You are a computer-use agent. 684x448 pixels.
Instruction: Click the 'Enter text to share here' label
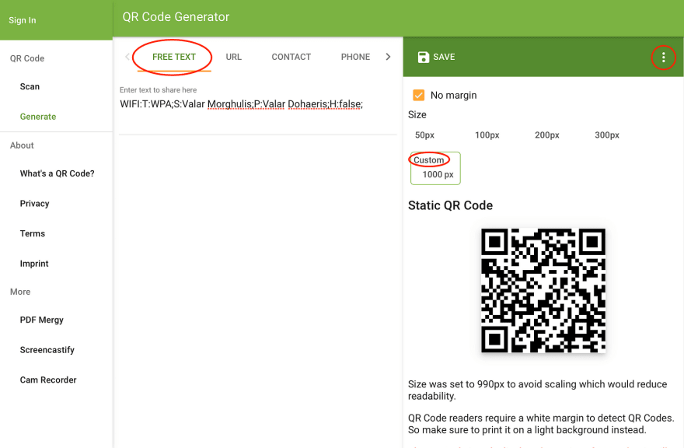(x=158, y=90)
